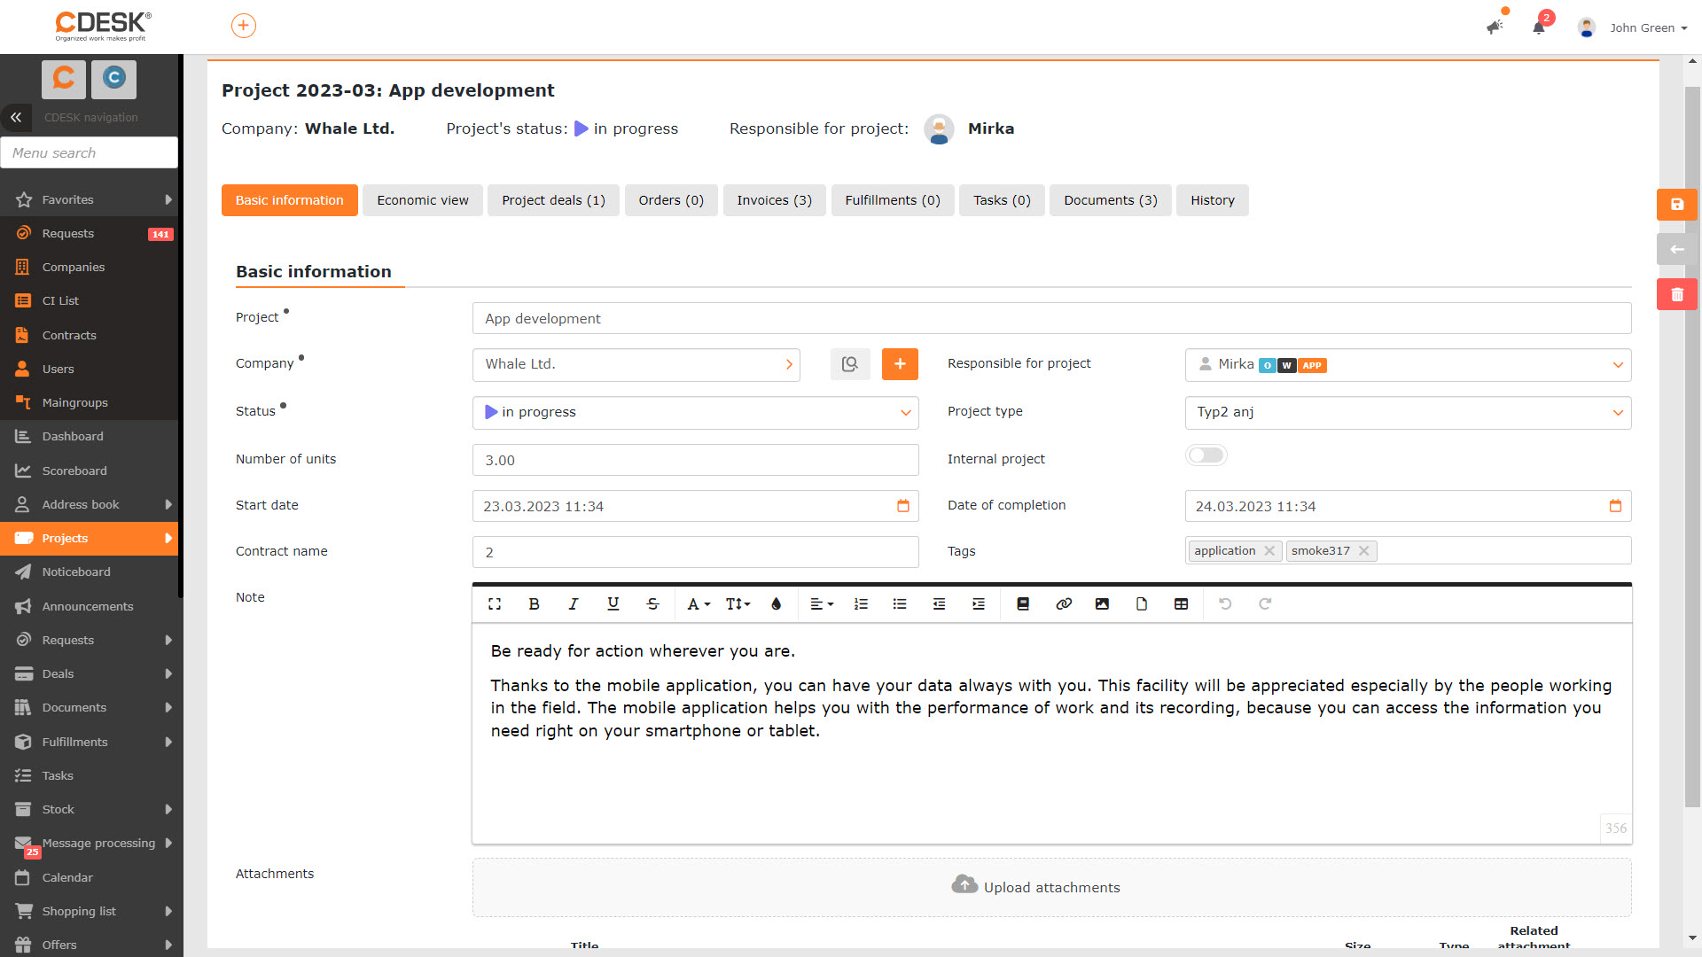Toggle fullscreen in note editor
The height and width of the screenshot is (957, 1702).
[495, 604]
